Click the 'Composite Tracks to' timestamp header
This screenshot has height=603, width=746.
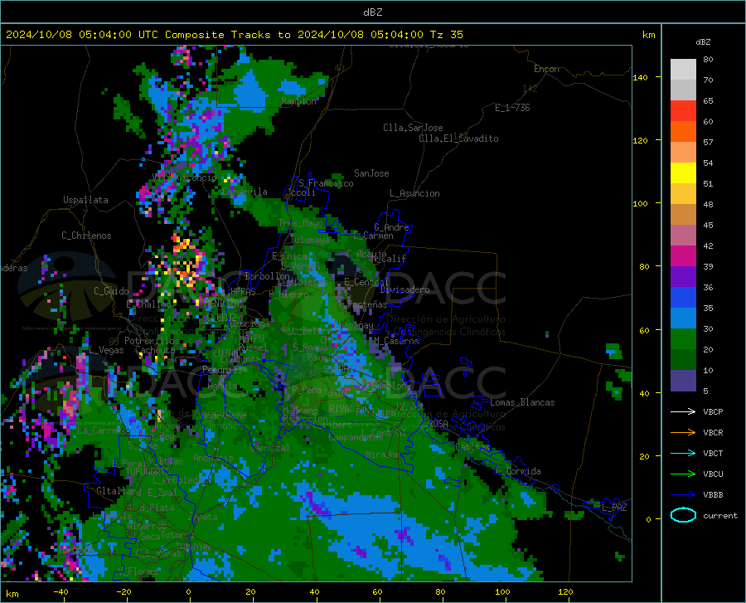click(234, 35)
